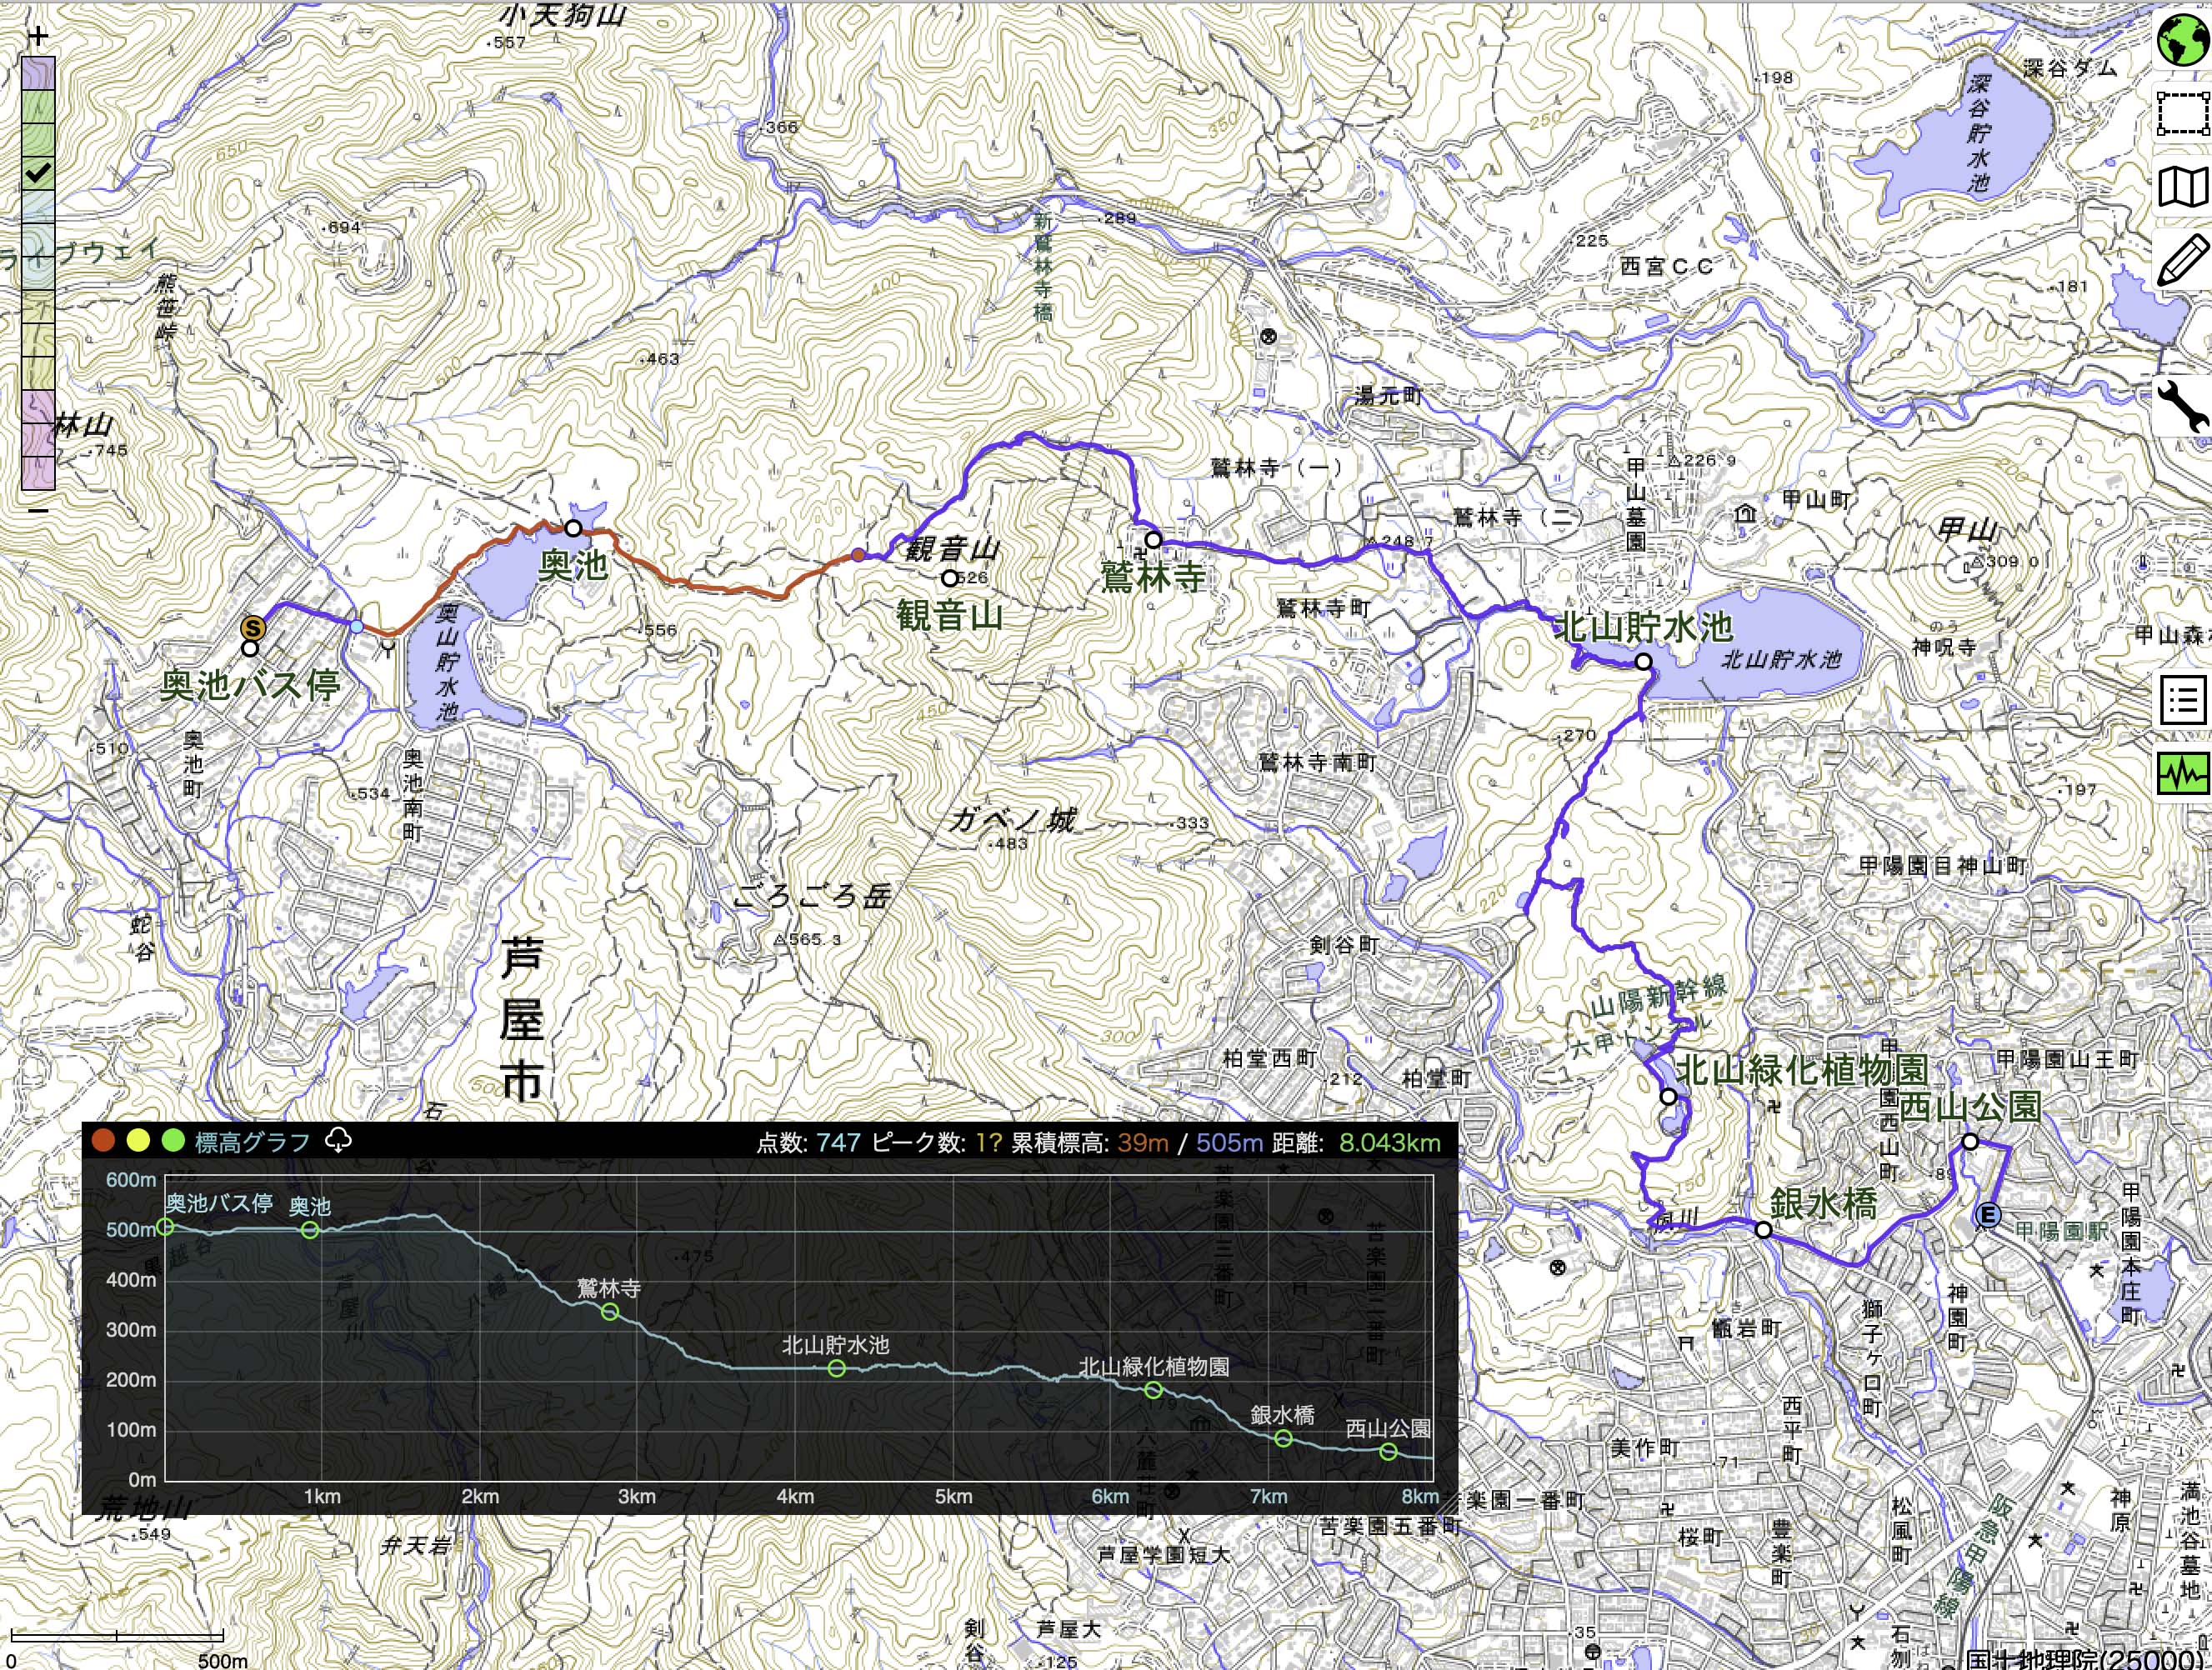2212x1670 pixels.
Task: Click 鷲林寺 marker on elevation graph
Action: click(x=610, y=1312)
